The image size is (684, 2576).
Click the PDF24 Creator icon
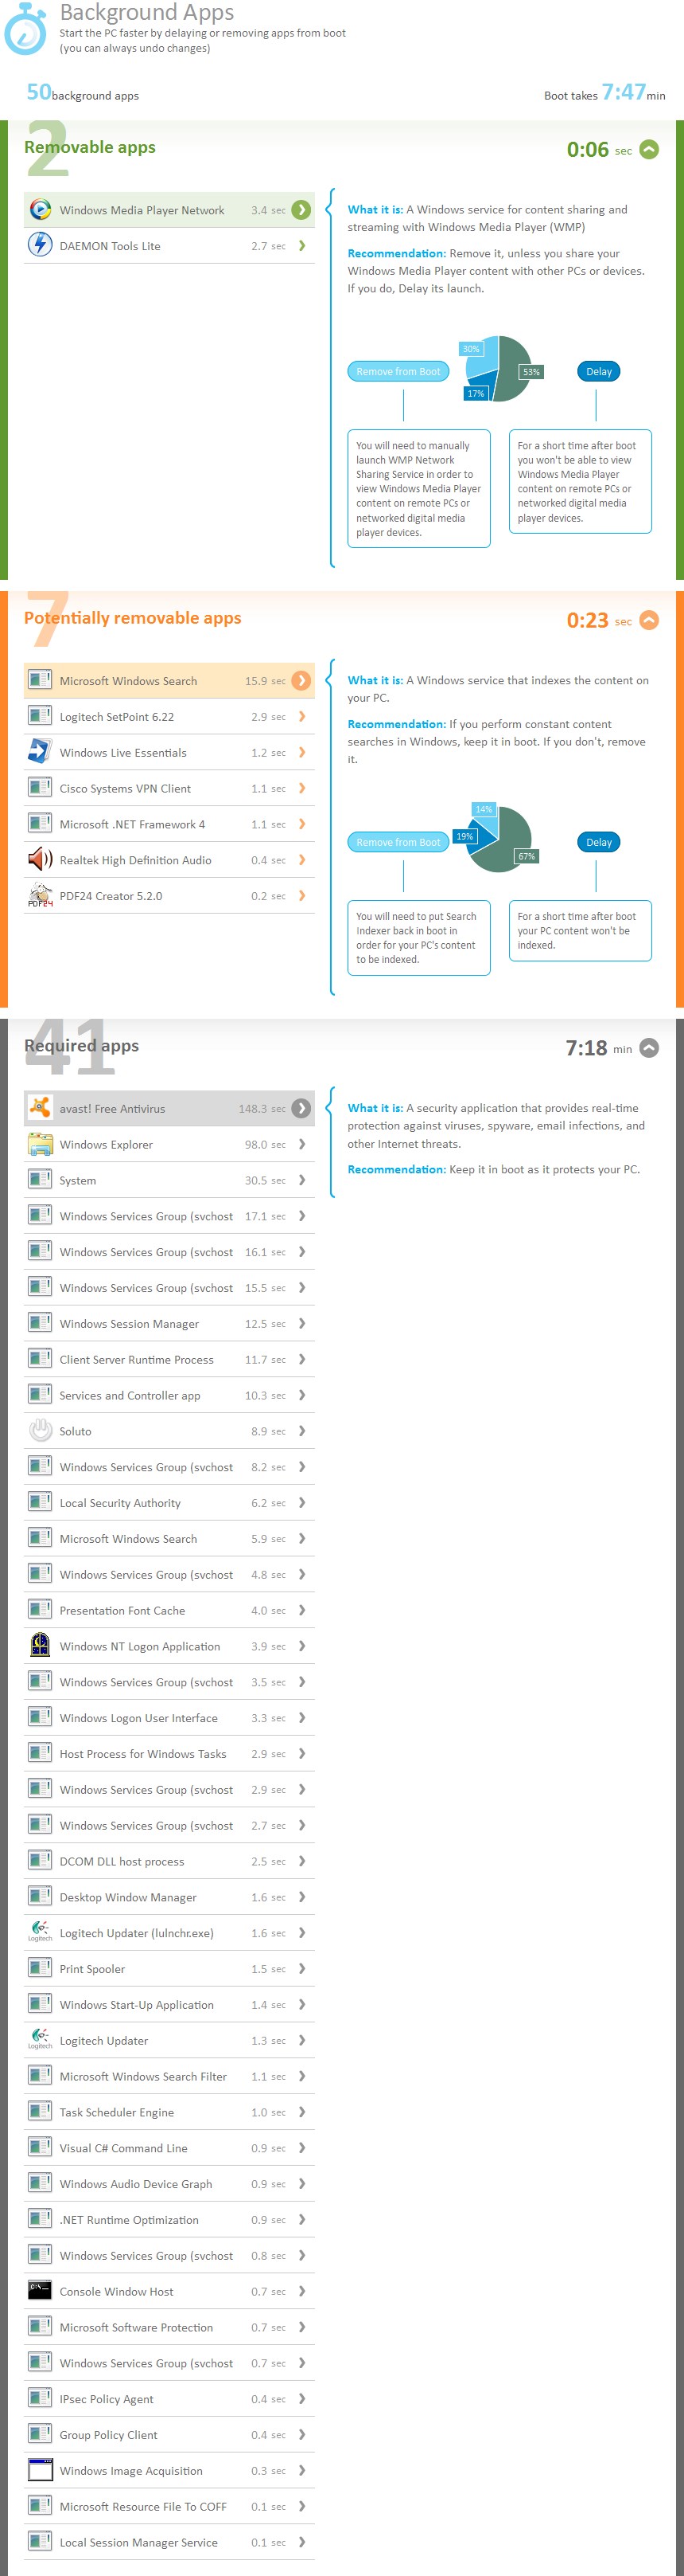pos(40,896)
